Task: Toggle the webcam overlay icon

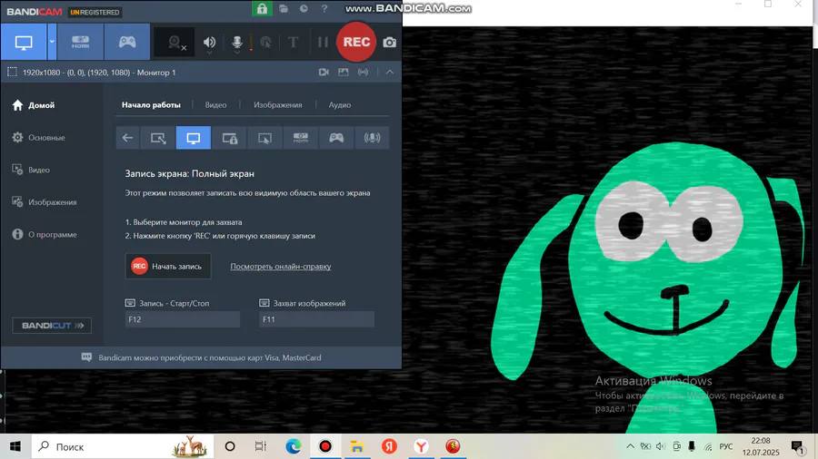Action: coord(176,43)
